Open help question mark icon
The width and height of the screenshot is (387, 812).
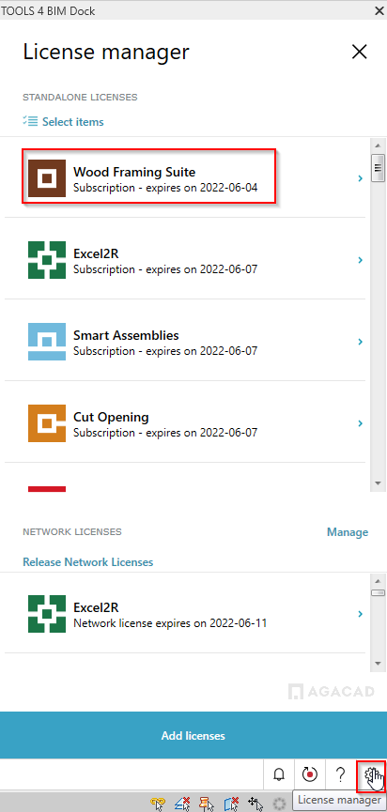pos(340,774)
